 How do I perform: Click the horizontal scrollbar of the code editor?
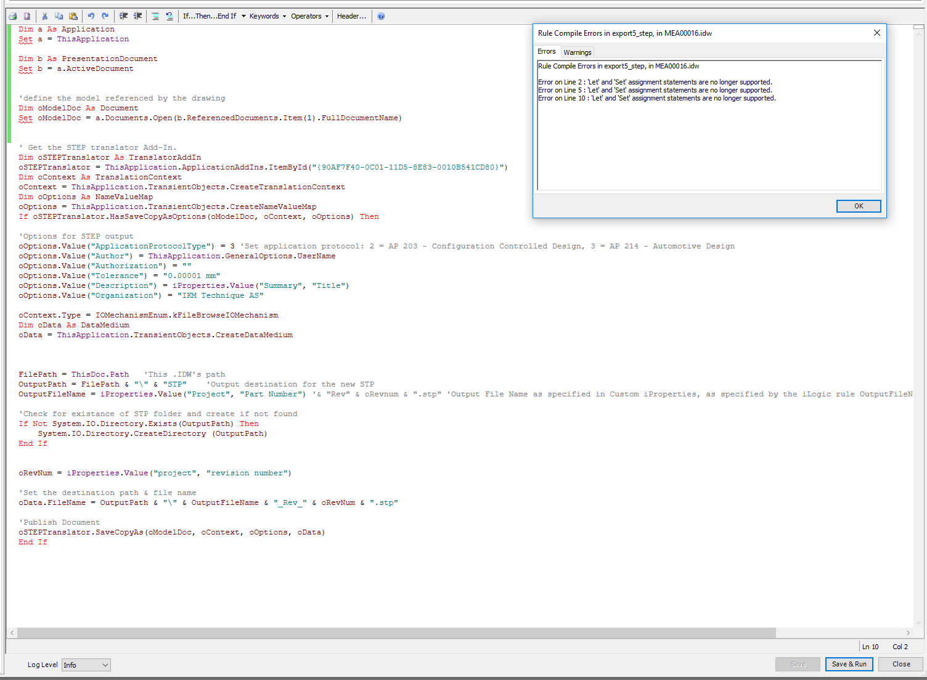pyautogui.click(x=396, y=633)
